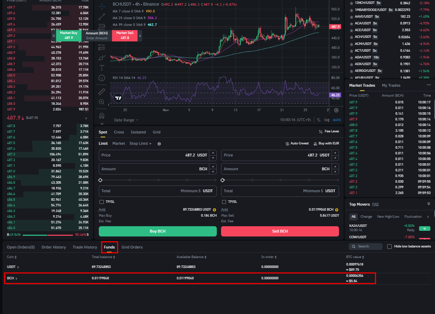Screen dimensions: 435x314
Task: Show more Top Movers filters arrow
Action: [x=428, y=217]
